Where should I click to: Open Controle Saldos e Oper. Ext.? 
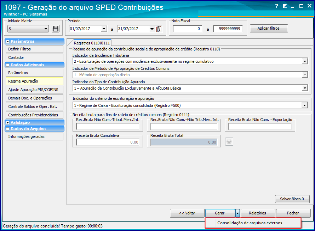34,107
